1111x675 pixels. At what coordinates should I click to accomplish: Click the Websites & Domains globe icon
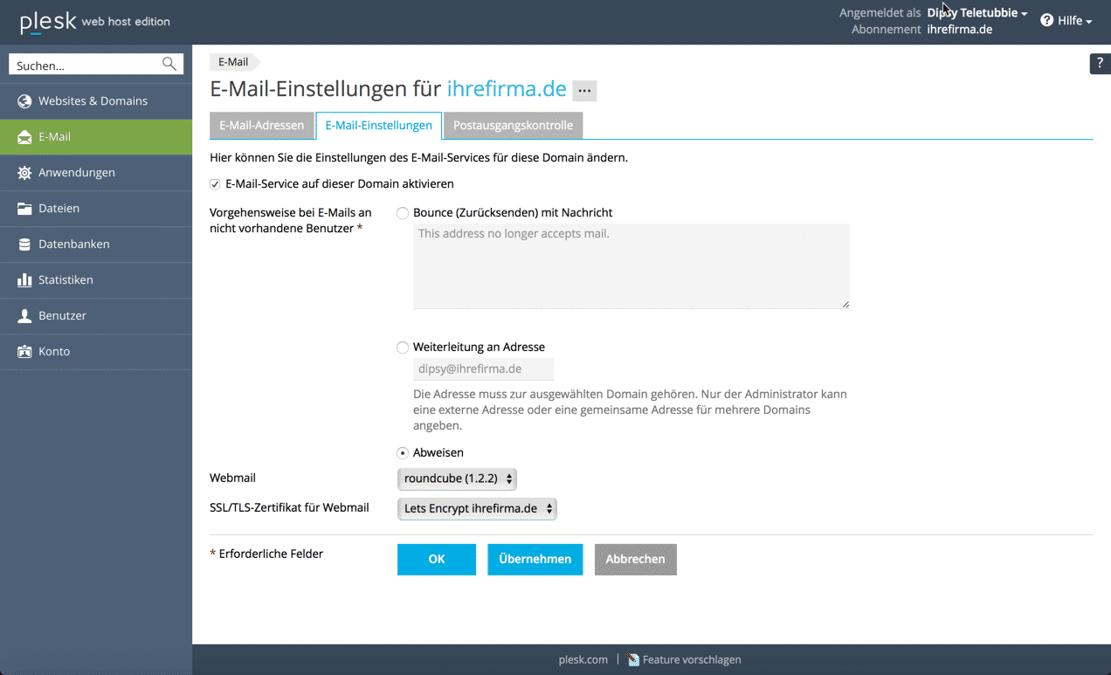tap(24, 101)
